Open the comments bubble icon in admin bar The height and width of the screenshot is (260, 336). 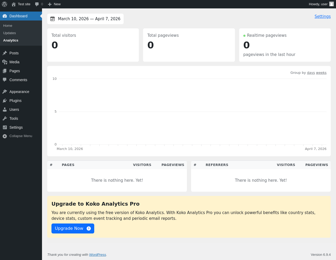[x=37, y=4]
